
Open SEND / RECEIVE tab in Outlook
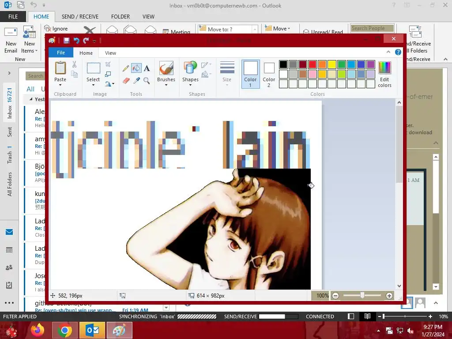pyautogui.click(x=80, y=16)
